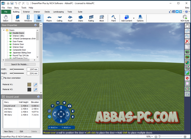
Task: Open the Add Content dropdown arrow
Action: click(134, 18)
